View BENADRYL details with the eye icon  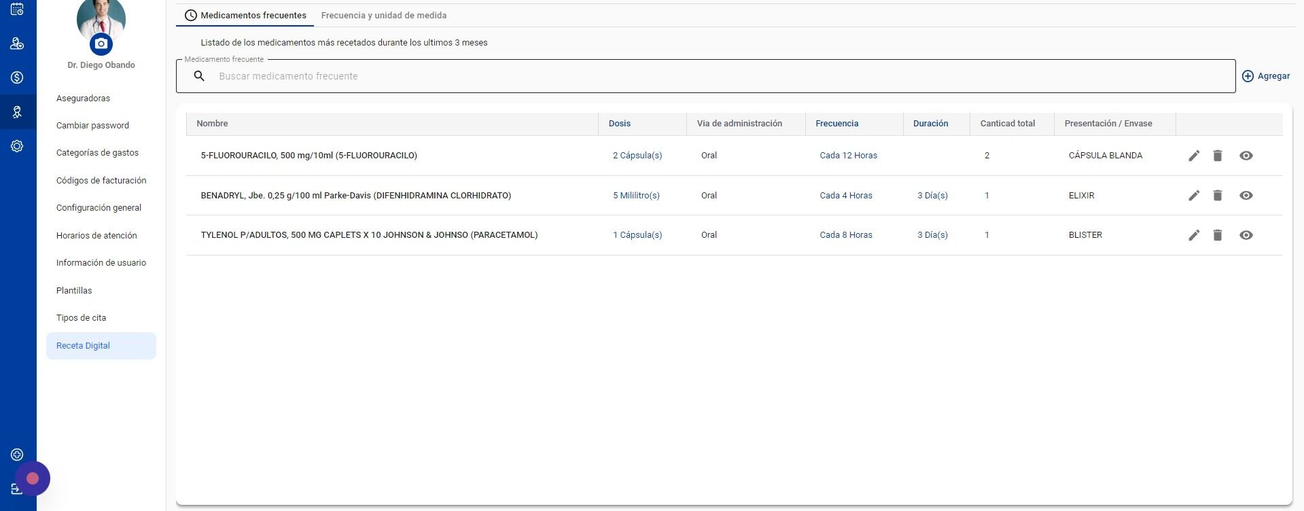pos(1246,196)
